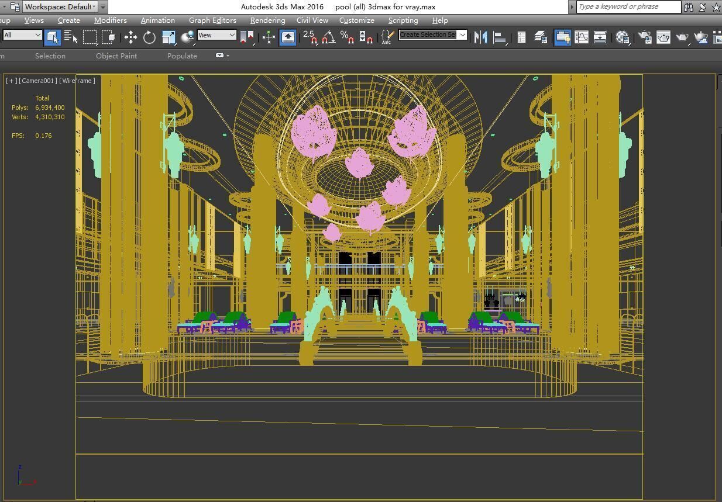
Task: Choose the Rectangular Selection Region tool
Action: [x=90, y=37]
